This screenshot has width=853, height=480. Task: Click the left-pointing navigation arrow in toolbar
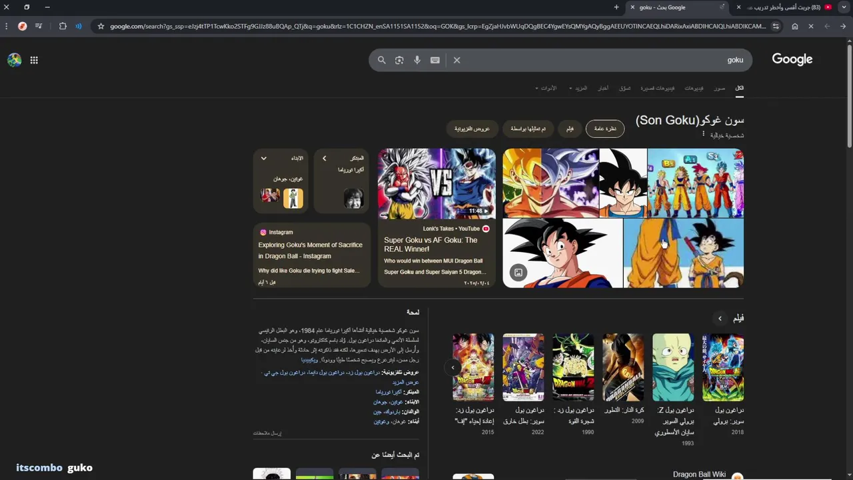pyautogui.click(x=827, y=26)
